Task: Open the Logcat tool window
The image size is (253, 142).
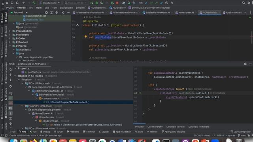Action: tap(104, 132)
